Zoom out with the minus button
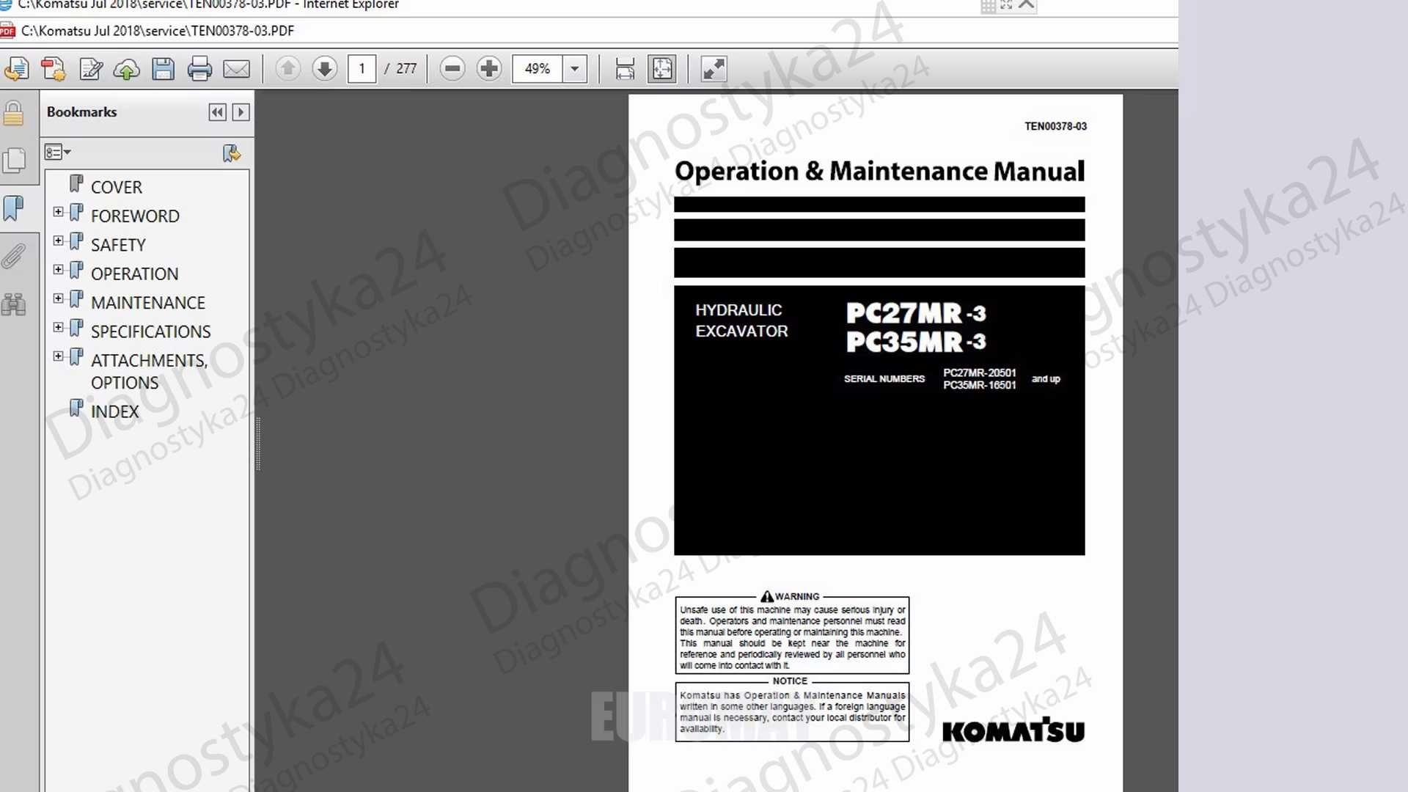Viewport: 1408px width, 792px height. [452, 69]
